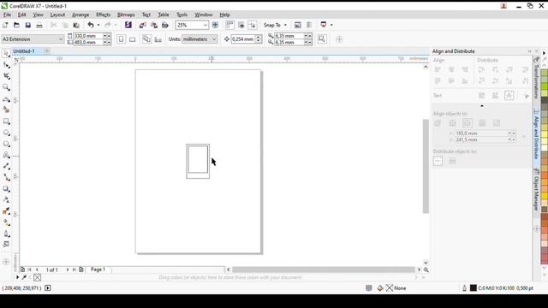Open the Tools menu

coord(182,15)
